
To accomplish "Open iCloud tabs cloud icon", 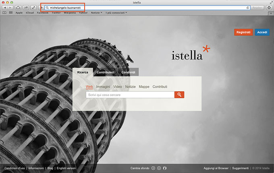I will [x=18, y=8].
